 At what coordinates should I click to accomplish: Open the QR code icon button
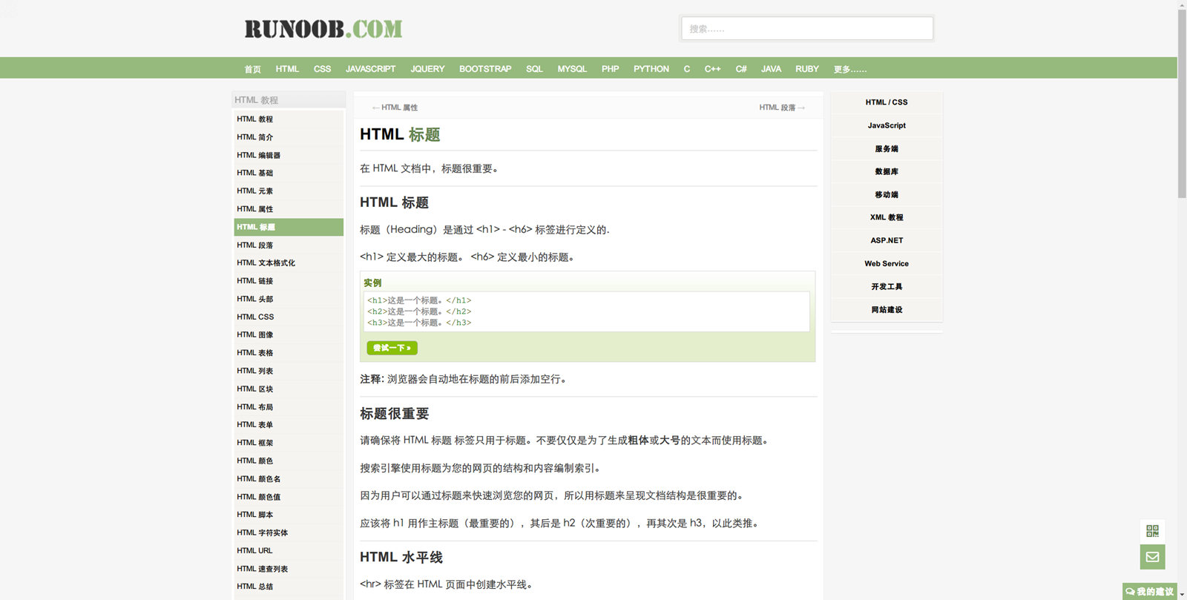tap(1152, 531)
